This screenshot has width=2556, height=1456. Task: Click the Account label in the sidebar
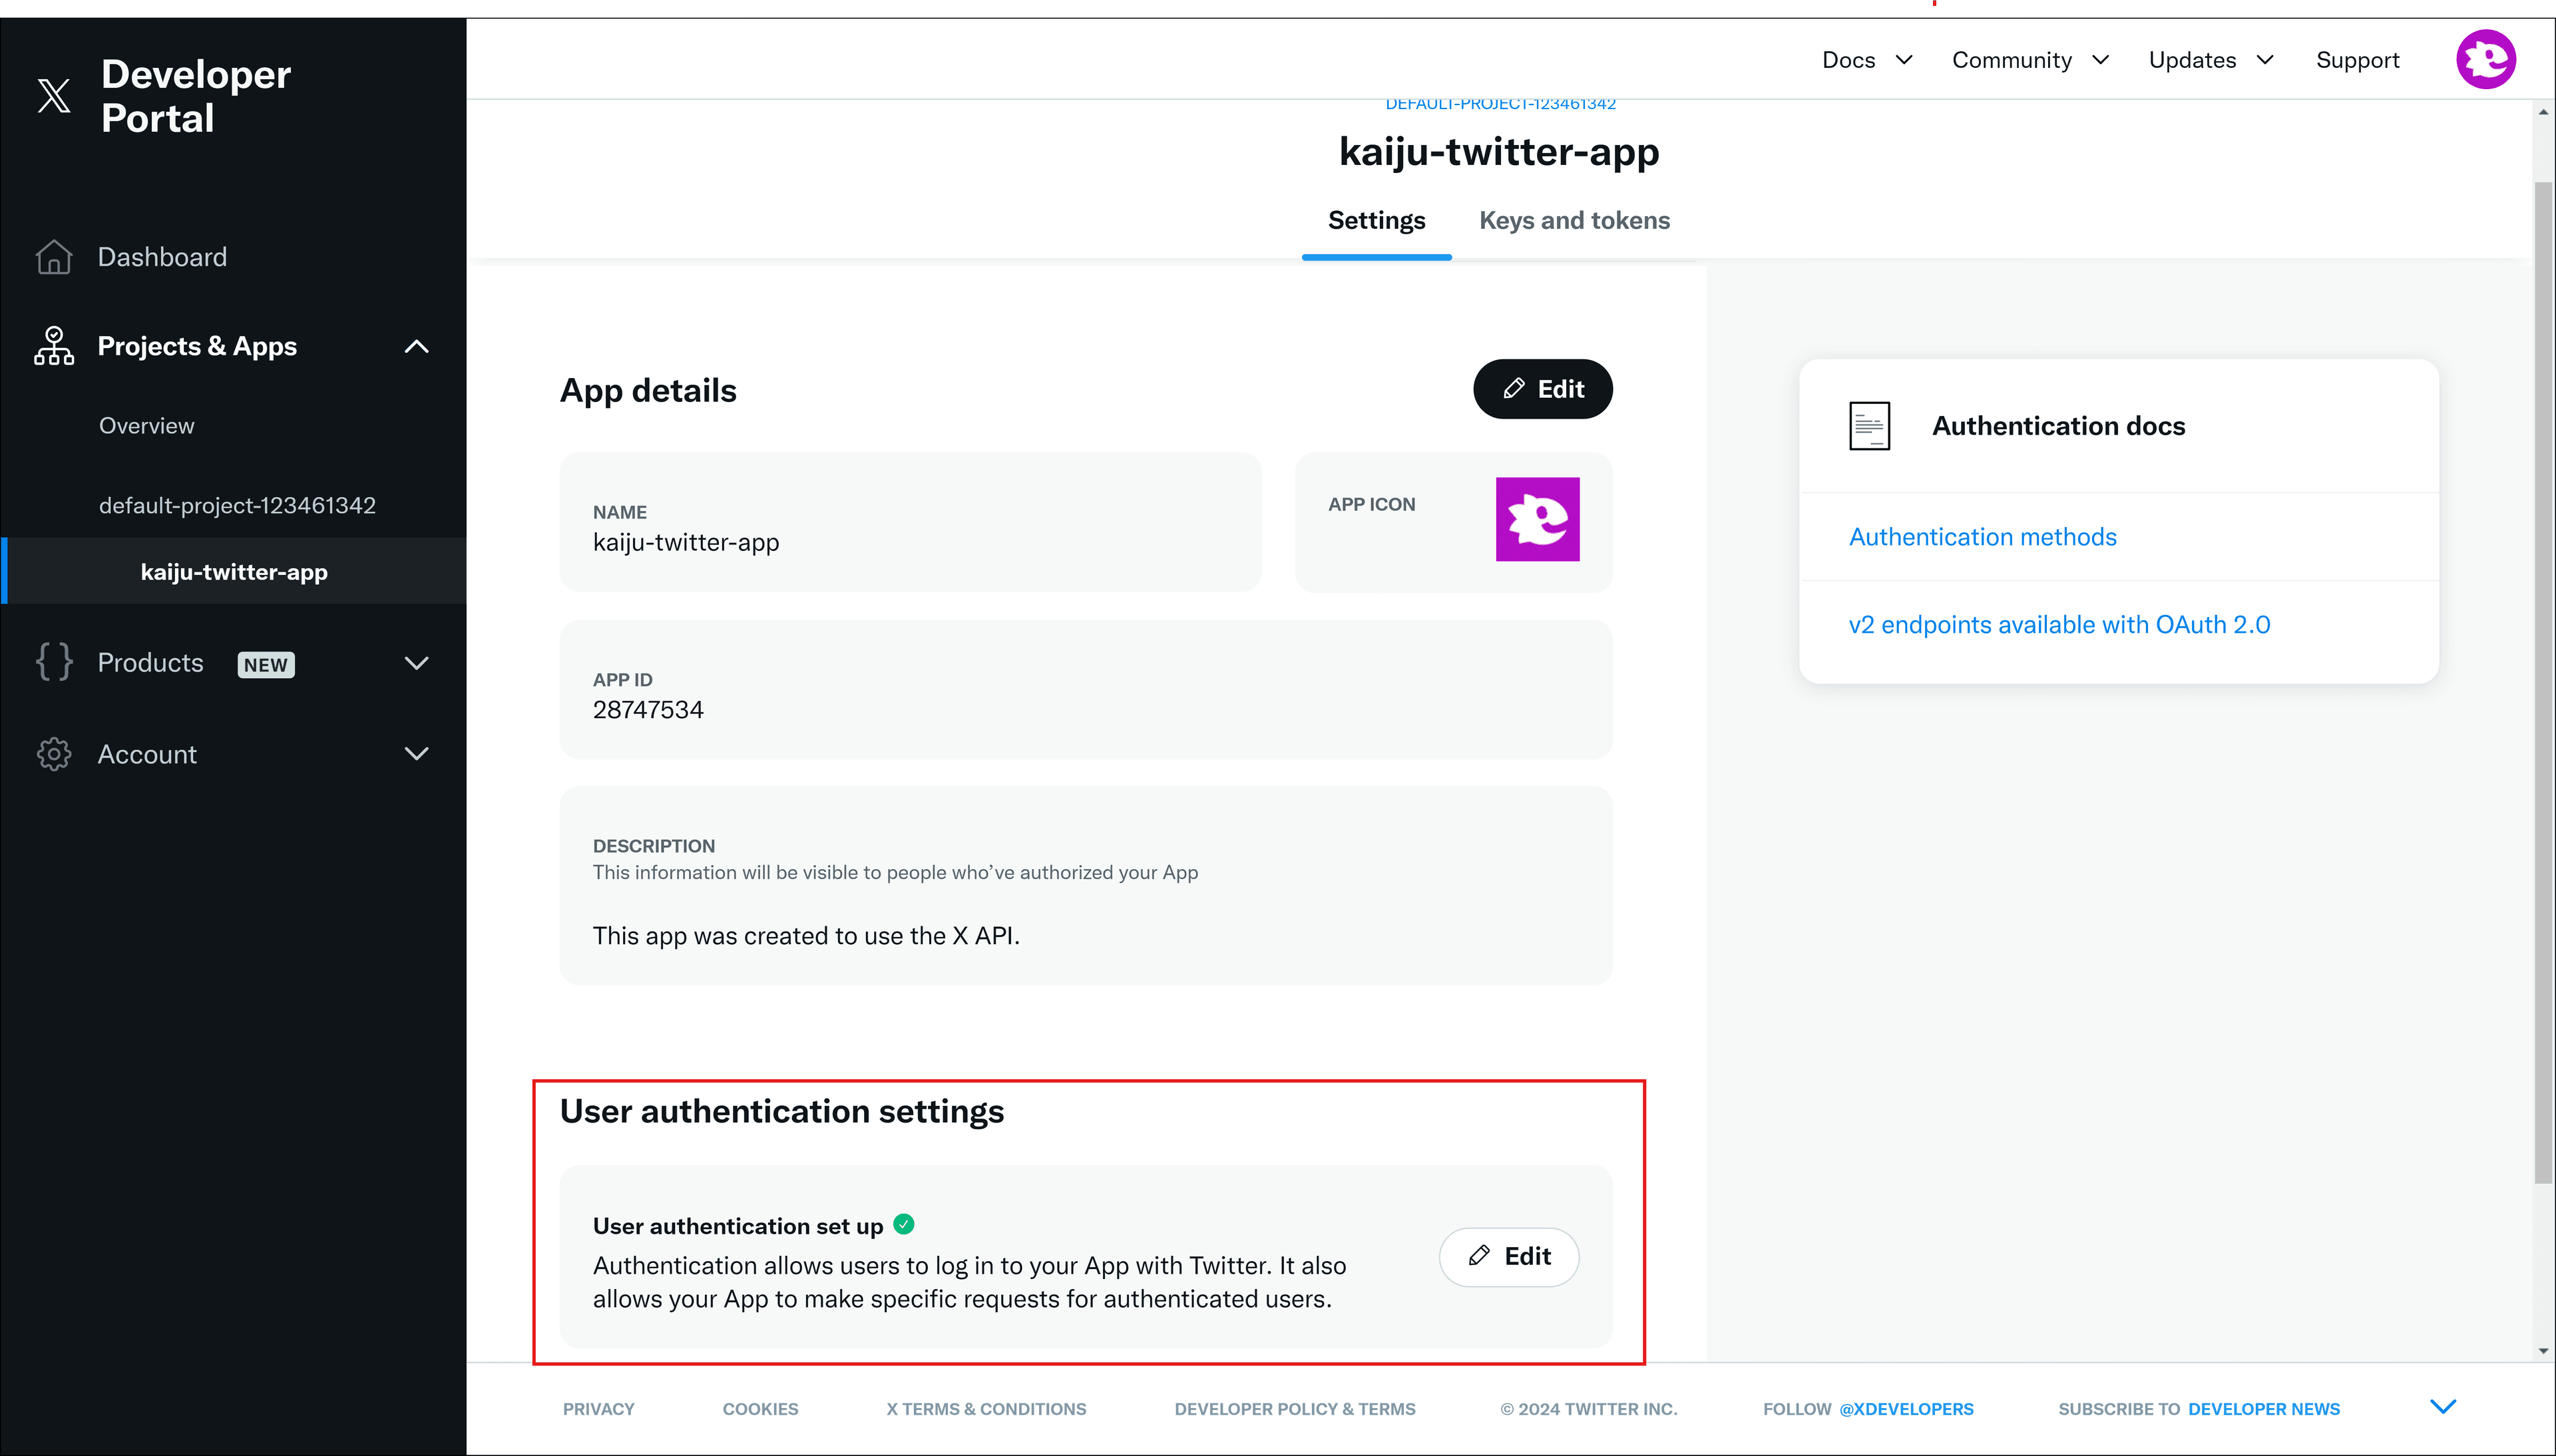(147, 754)
